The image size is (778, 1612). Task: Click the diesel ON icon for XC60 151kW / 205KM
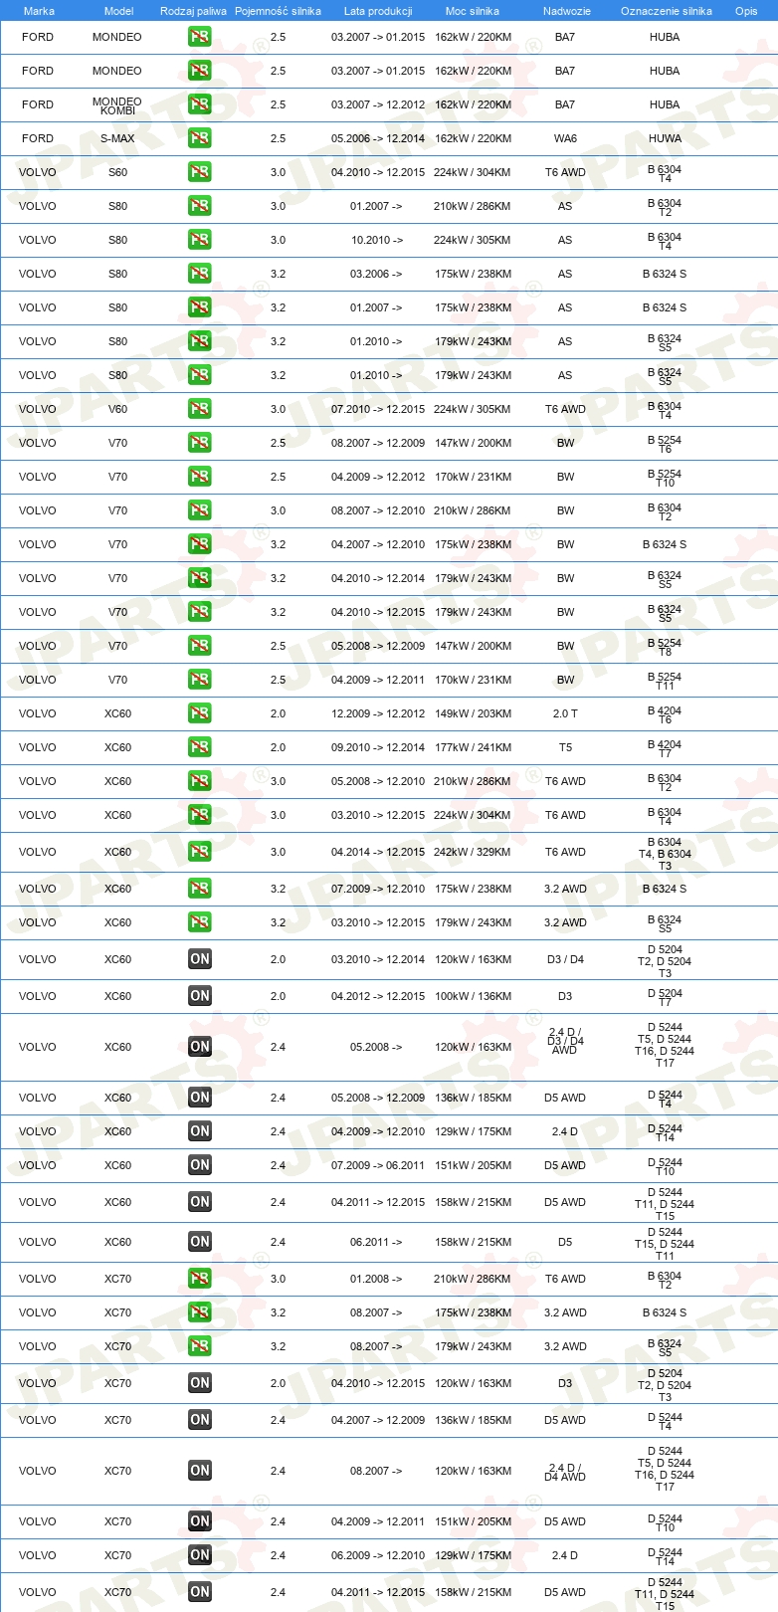coord(200,1165)
